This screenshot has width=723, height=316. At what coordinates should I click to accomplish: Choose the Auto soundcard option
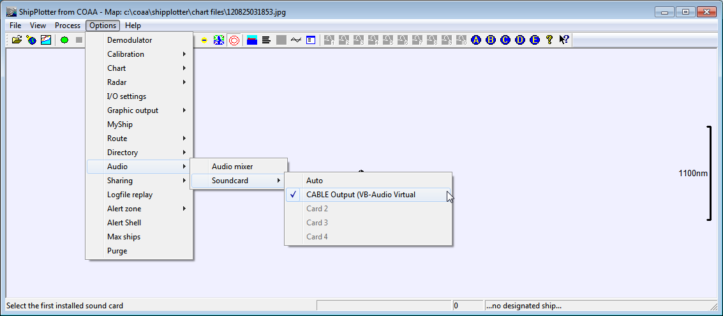(368, 181)
